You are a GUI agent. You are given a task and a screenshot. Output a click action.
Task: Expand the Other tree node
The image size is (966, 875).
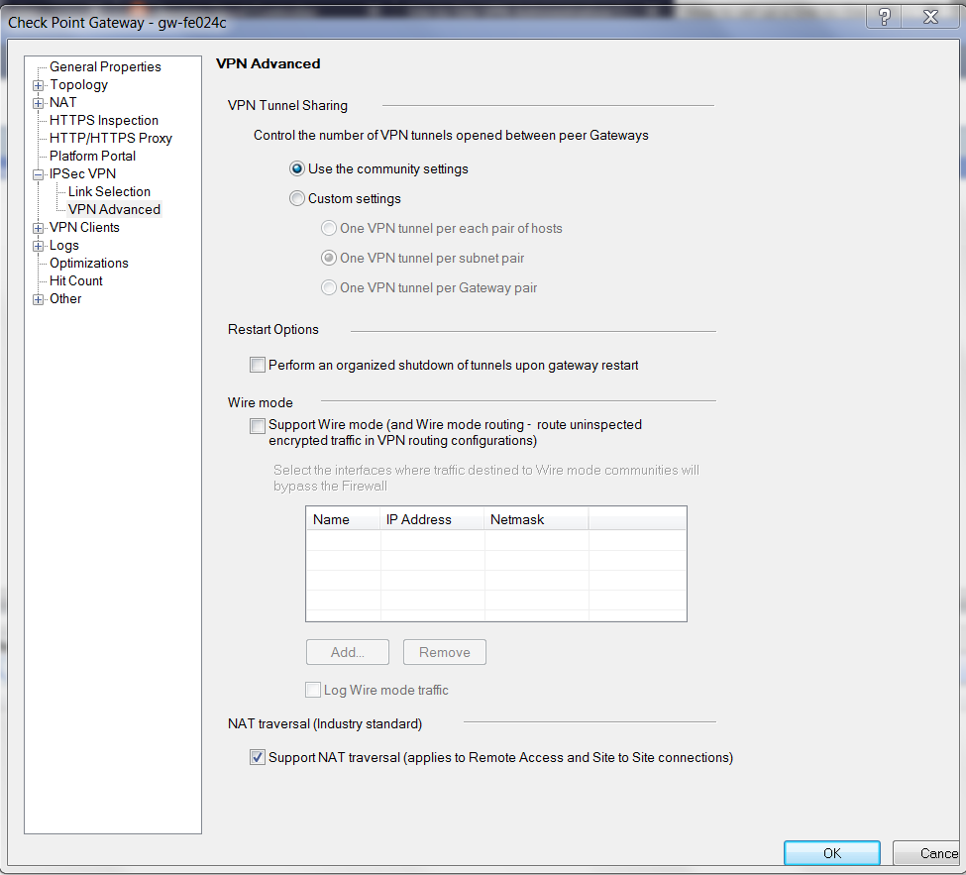tap(39, 299)
